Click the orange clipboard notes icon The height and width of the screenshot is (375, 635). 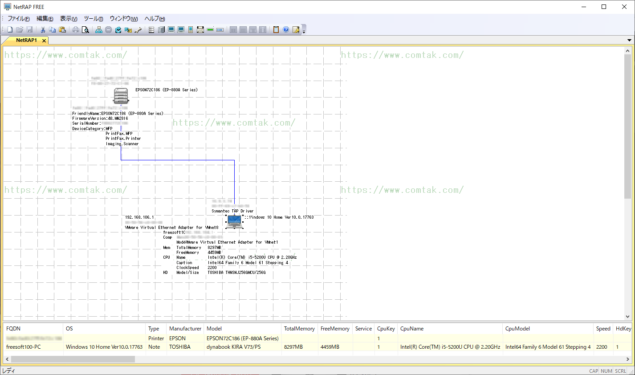276,29
